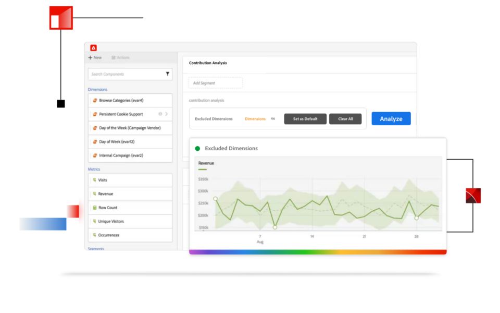Viewport: 500px width, 313px height.
Task: Click icon beside Persistent Cookie Support
Action: [95, 114]
